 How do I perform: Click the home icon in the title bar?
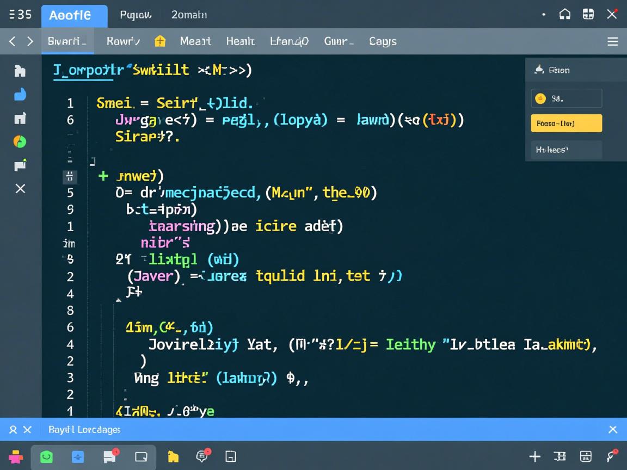[565, 15]
